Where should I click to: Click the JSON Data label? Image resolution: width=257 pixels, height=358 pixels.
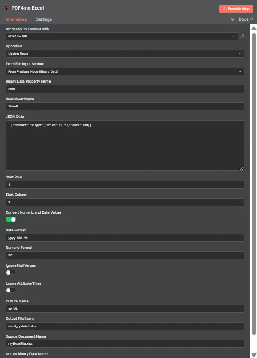click(x=15, y=117)
